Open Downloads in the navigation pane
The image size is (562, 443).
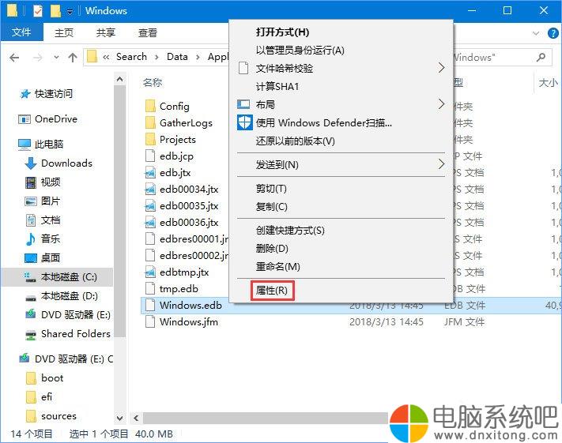58,163
